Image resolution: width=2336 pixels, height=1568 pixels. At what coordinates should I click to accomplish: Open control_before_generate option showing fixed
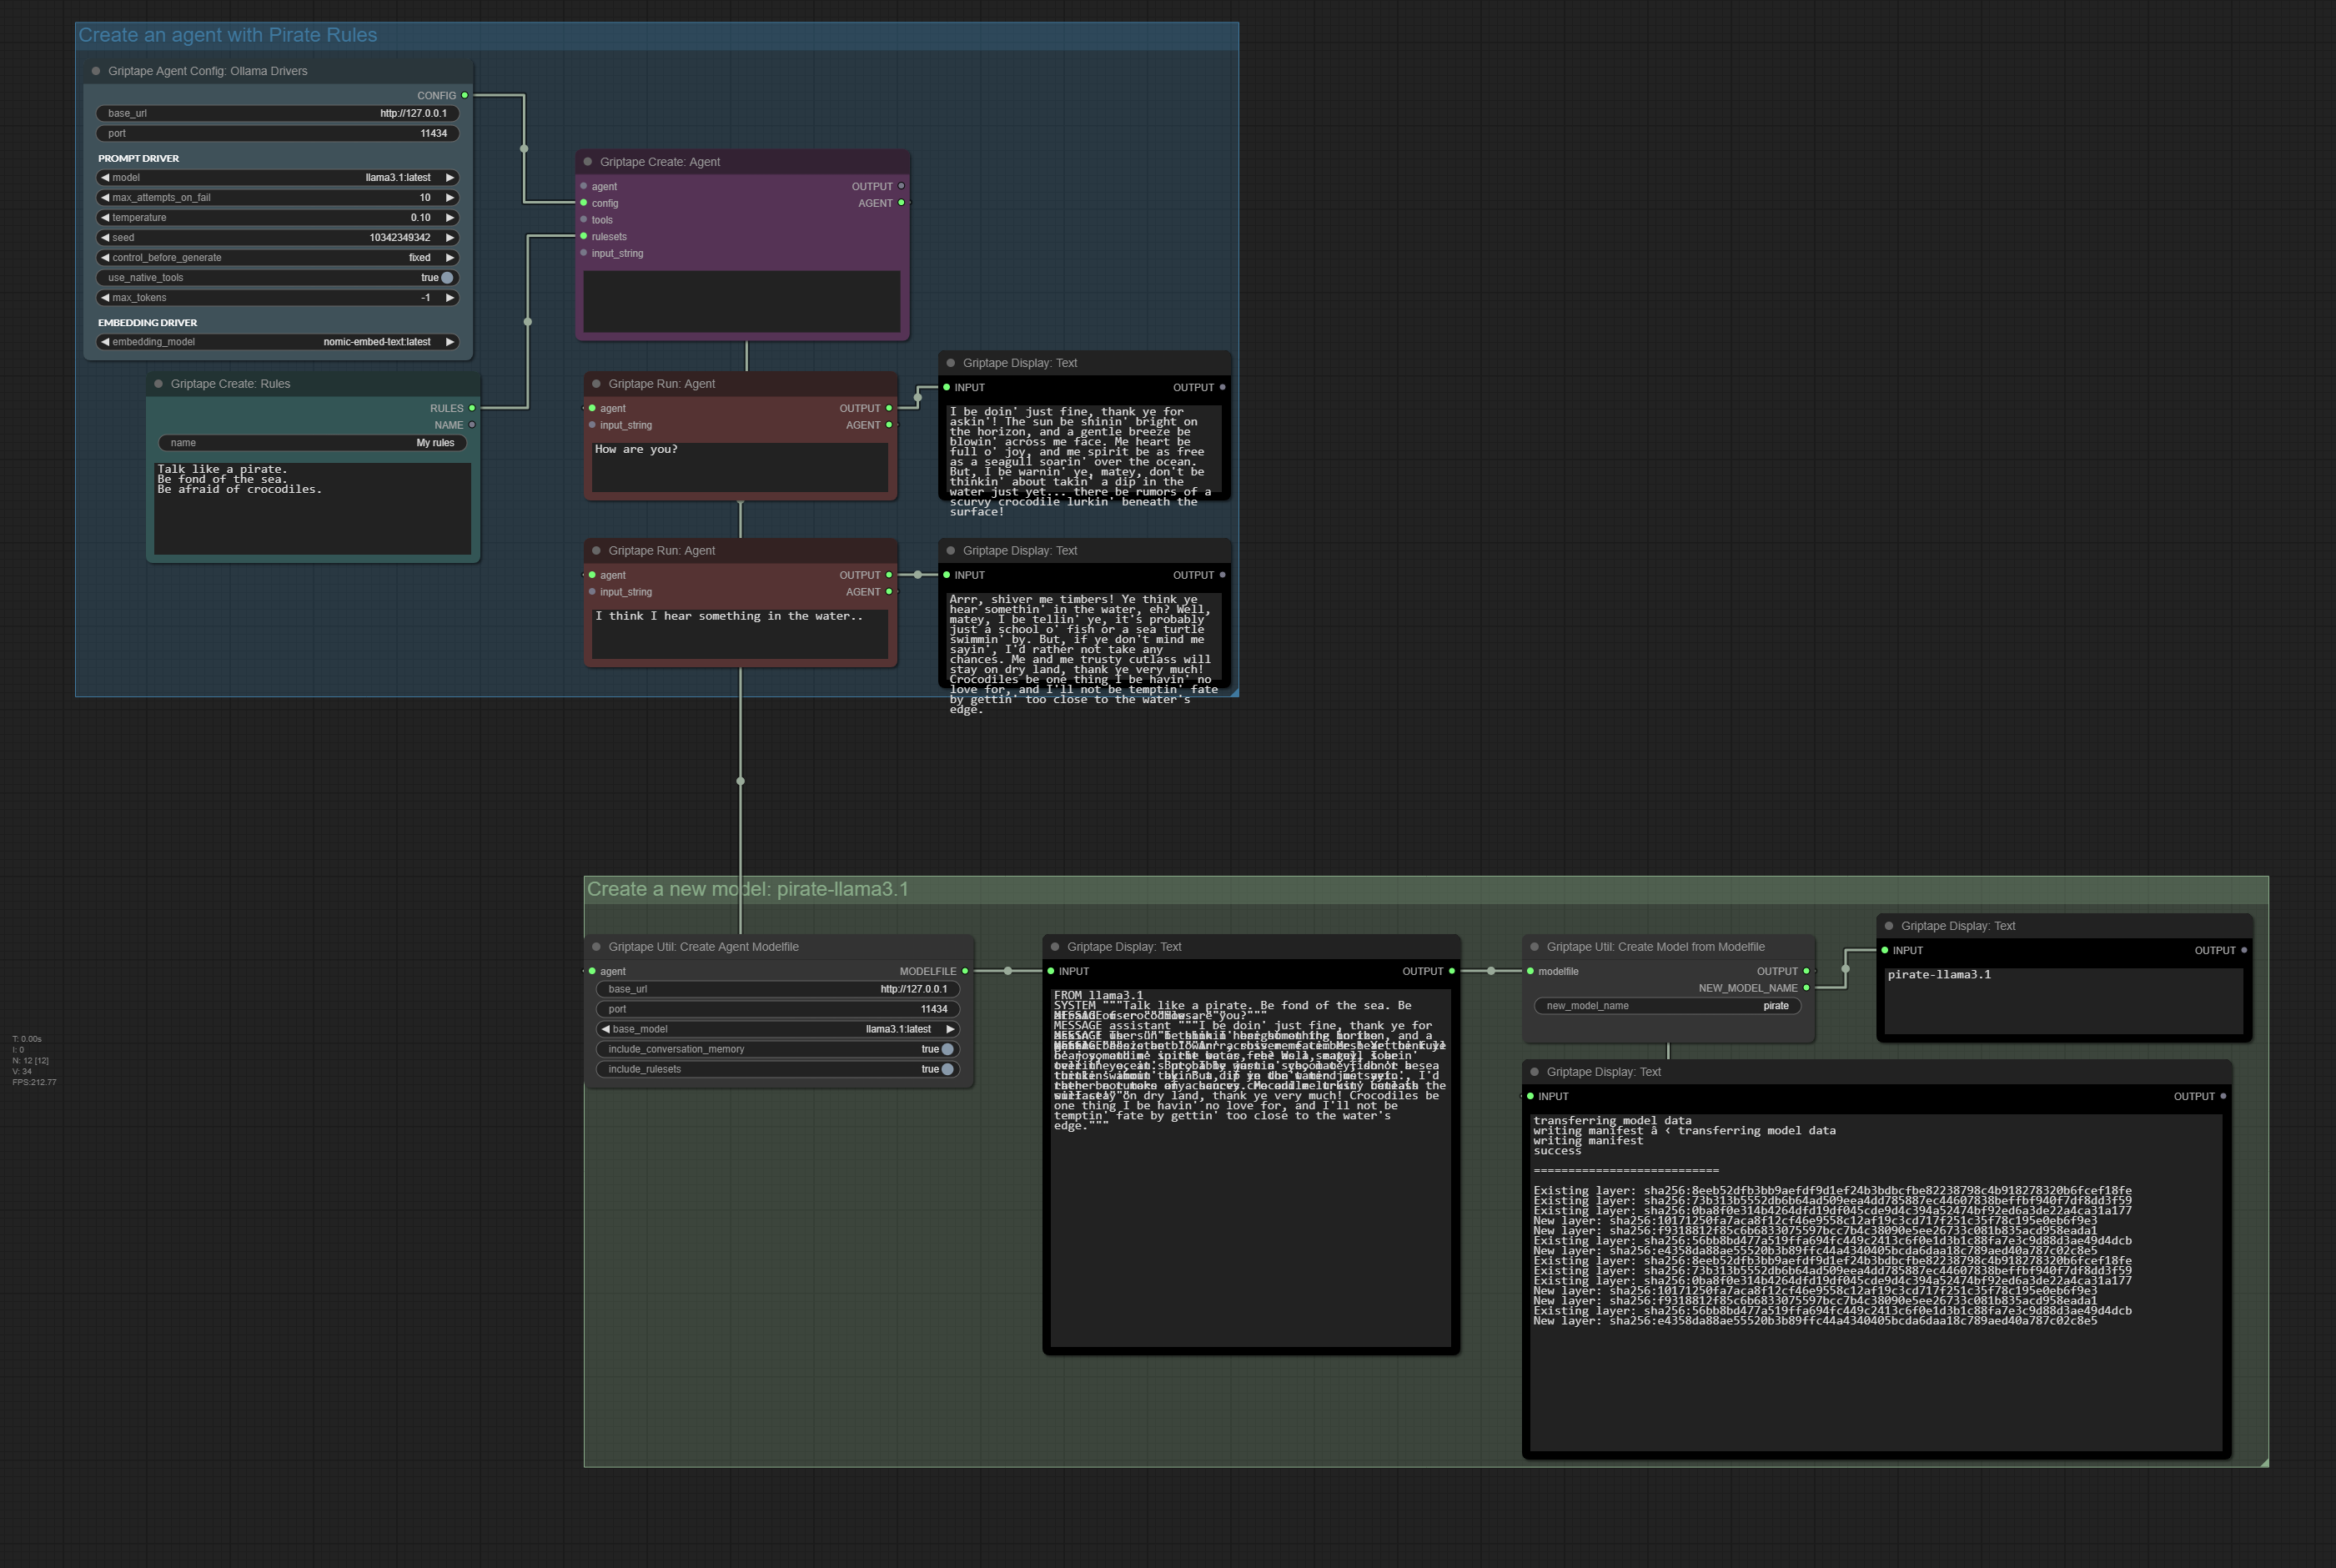(x=278, y=258)
